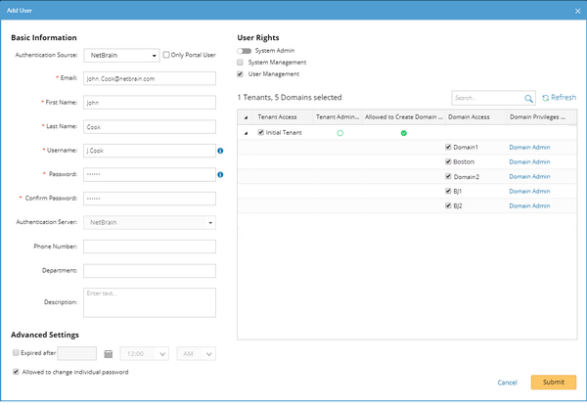587x408 pixels.
Task: Collapse the Initial Tenant tree row
Action: click(x=245, y=132)
